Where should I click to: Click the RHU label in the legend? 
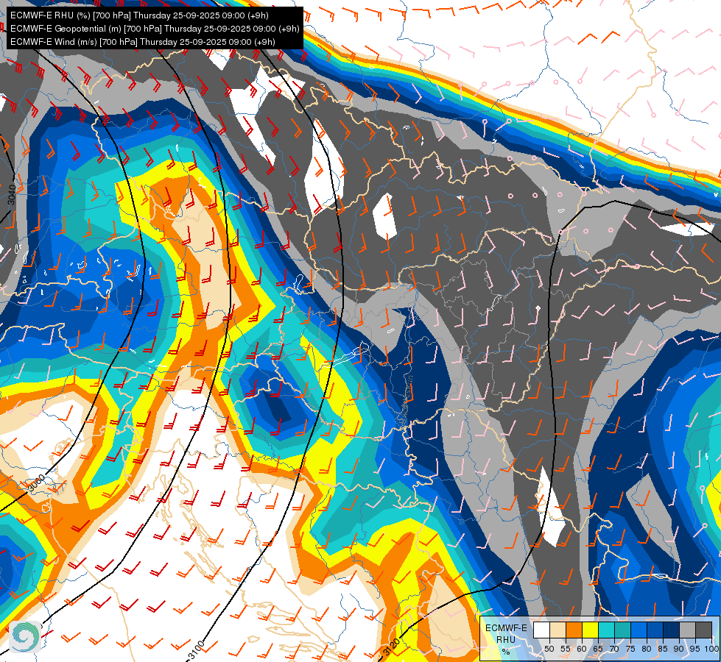pos(506,640)
